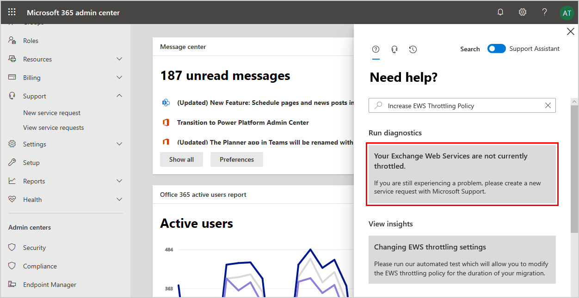The image size is (579, 298).
Task: Expand the Billing menu chevron
Action: [x=119, y=78]
